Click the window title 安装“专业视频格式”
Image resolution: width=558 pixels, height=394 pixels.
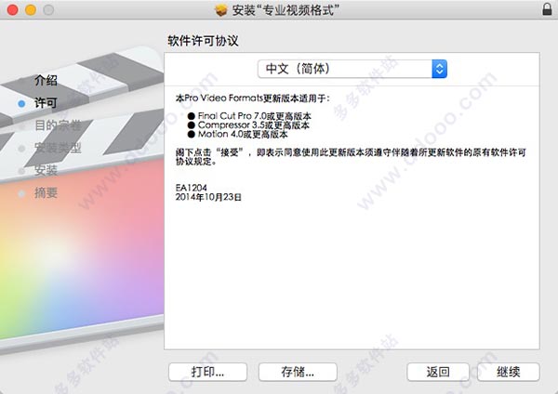coord(286,10)
